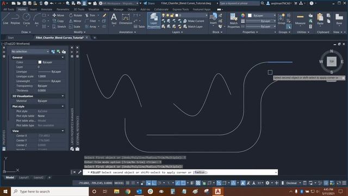Open the layer name dropdown showing 0
This screenshot has width=348, height=196.
[x=191, y=15]
